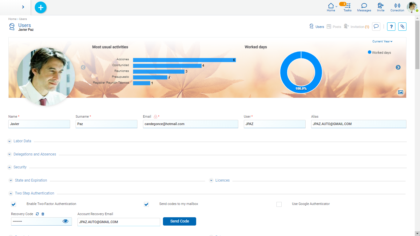
Task: Uncheck Enable Two-Factor Authentication
Action: (14, 204)
